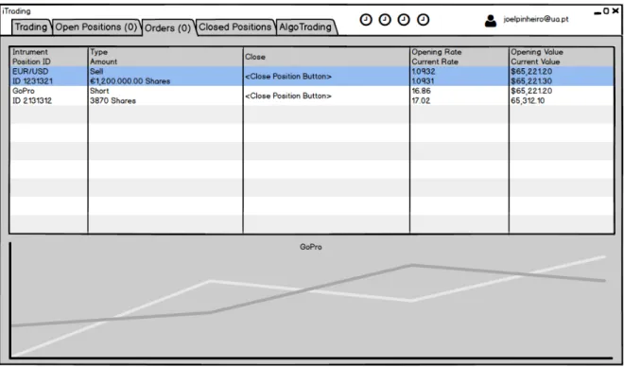The height and width of the screenshot is (367, 624).
Task: Click the 17.02 current rate value
Action: [x=421, y=100]
